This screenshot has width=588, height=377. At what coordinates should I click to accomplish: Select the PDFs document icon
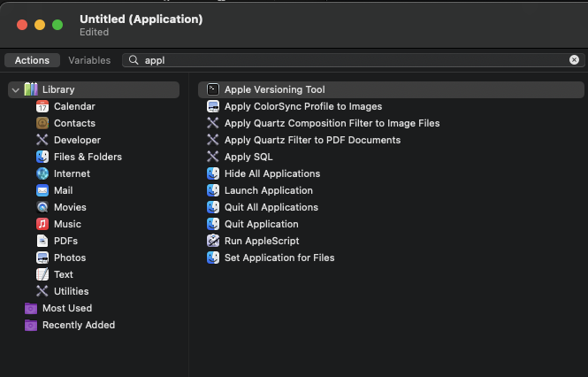pos(42,241)
